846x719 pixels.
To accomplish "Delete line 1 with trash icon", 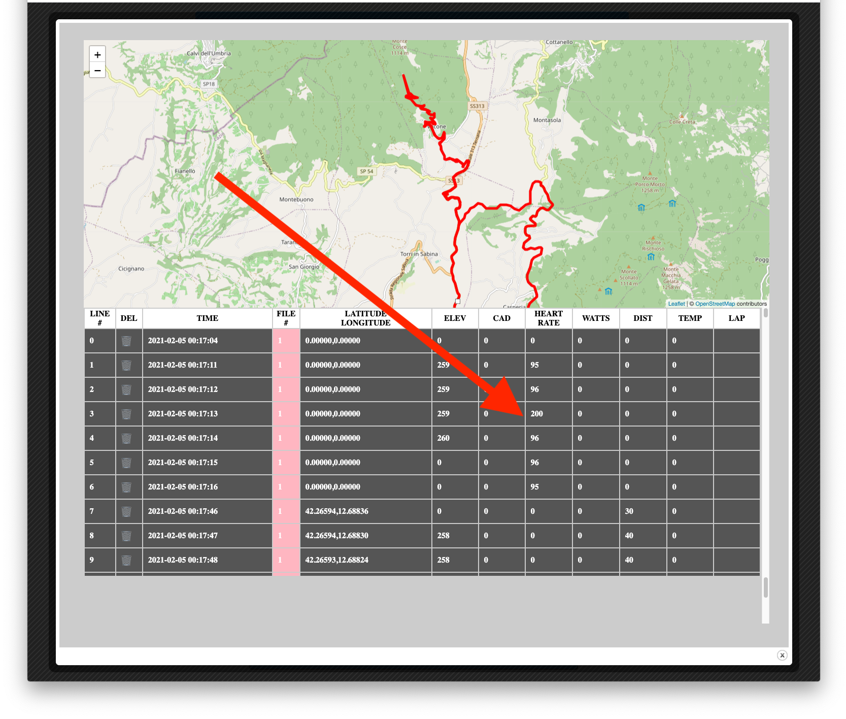I will pyautogui.click(x=126, y=365).
